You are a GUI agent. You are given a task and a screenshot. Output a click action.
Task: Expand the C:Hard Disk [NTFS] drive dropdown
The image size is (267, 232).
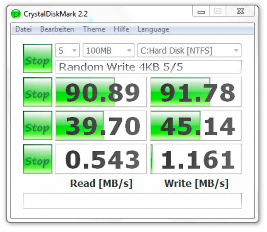pos(189,50)
